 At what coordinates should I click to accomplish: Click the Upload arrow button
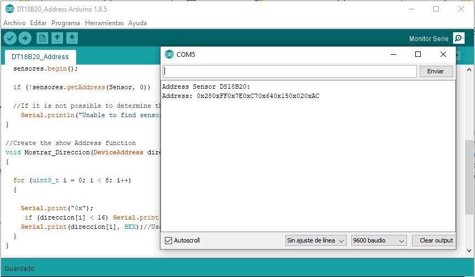(x=25, y=38)
